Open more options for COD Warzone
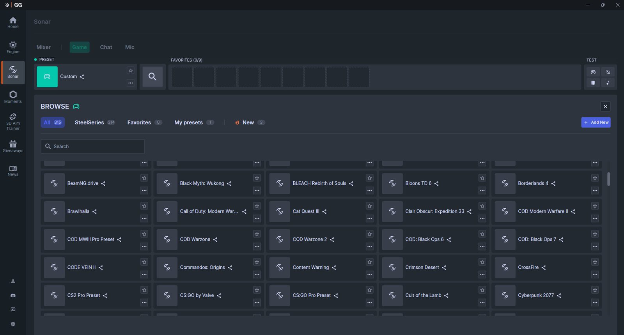This screenshot has width=624, height=335. coord(257,246)
